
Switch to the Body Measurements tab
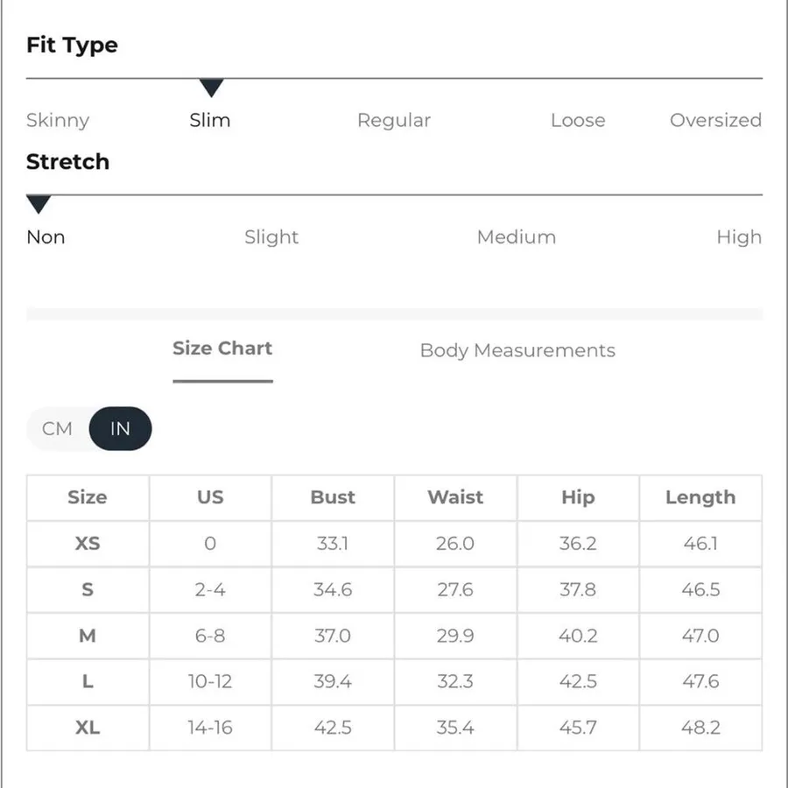click(x=517, y=350)
